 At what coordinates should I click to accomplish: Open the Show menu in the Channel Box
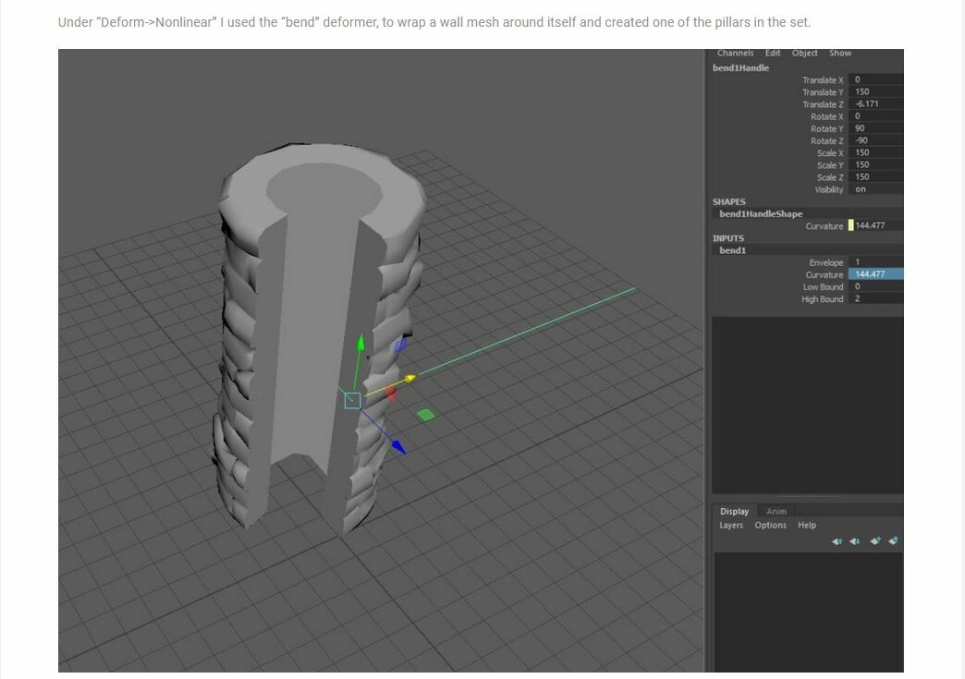click(840, 54)
